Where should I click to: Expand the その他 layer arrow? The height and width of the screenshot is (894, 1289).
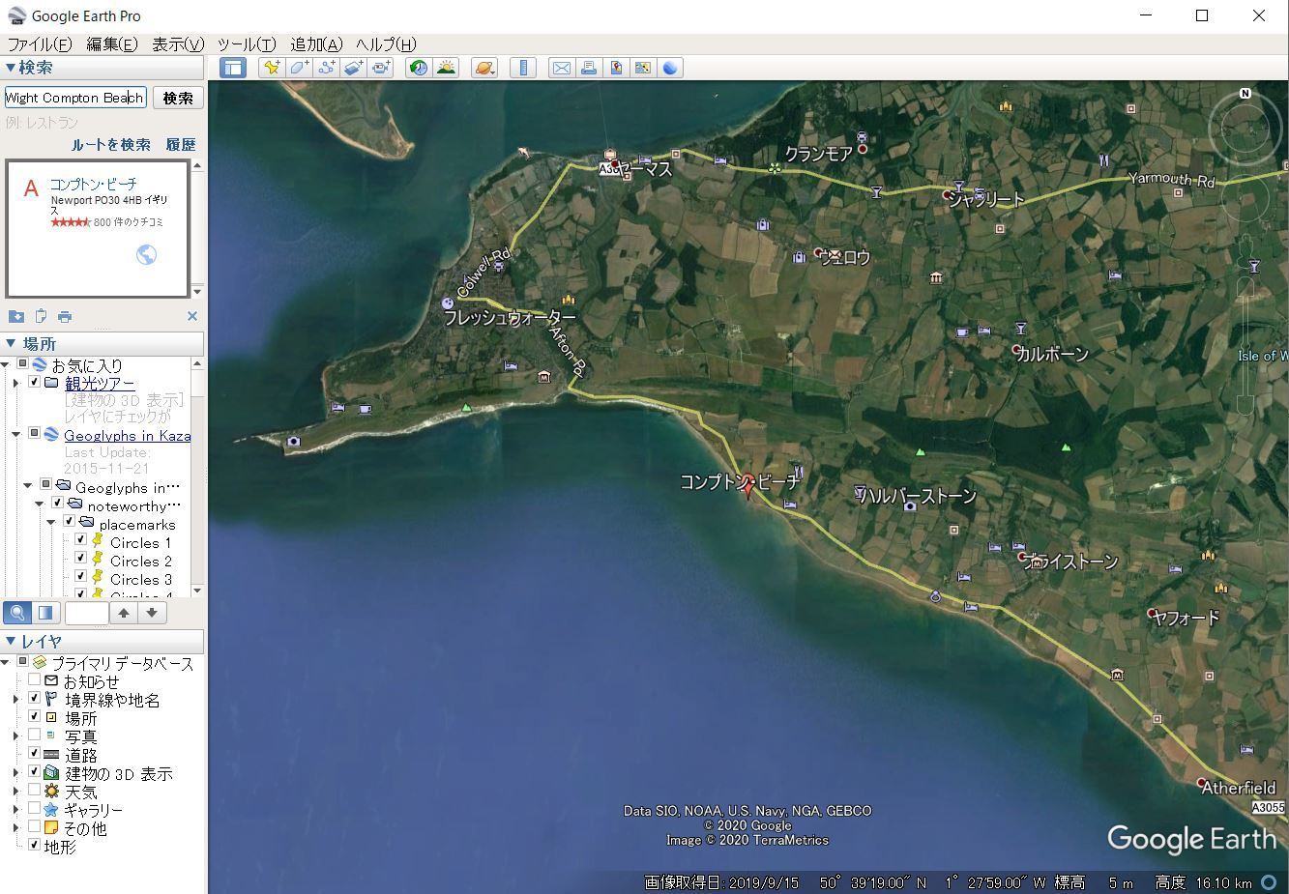coord(15,828)
